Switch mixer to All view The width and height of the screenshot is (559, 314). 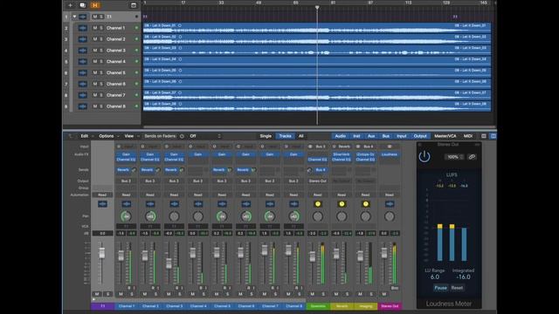(x=300, y=136)
